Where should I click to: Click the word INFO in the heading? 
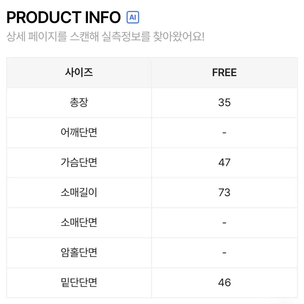click(x=103, y=17)
